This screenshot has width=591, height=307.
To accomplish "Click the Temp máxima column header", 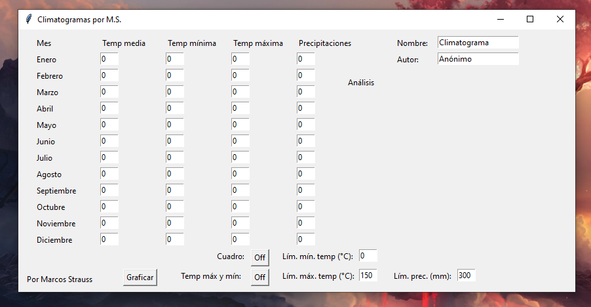I will click(x=257, y=43).
